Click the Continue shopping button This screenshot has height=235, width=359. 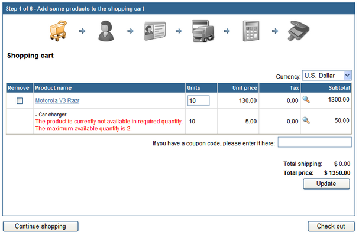[41, 226]
